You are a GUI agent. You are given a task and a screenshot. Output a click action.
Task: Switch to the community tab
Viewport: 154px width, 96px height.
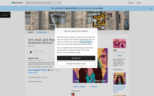[42, 32]
